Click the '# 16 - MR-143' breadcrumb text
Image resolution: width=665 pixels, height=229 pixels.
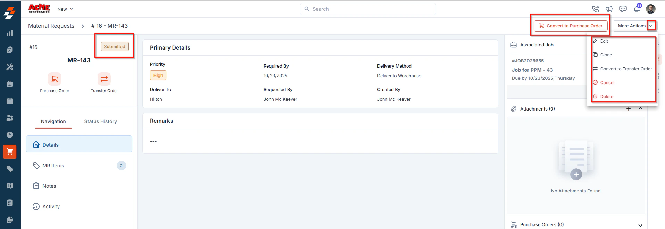109,26
